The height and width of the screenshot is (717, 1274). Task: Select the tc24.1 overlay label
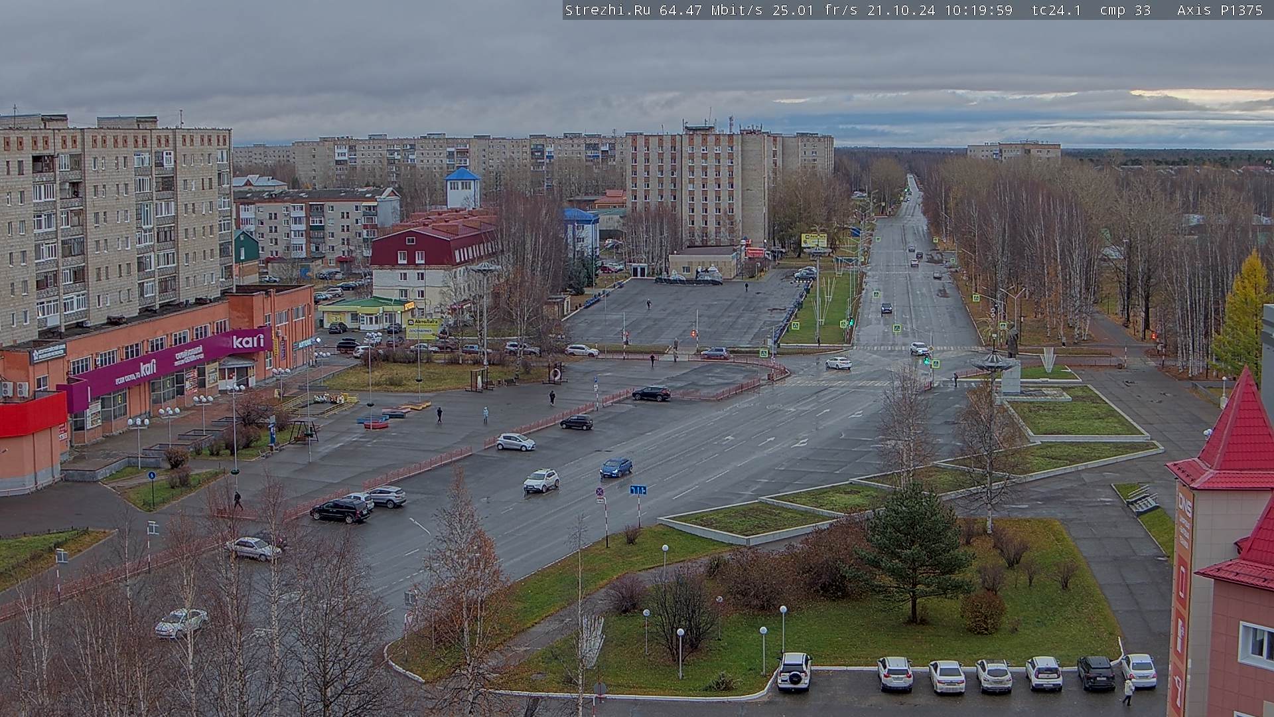[1056, 10]
